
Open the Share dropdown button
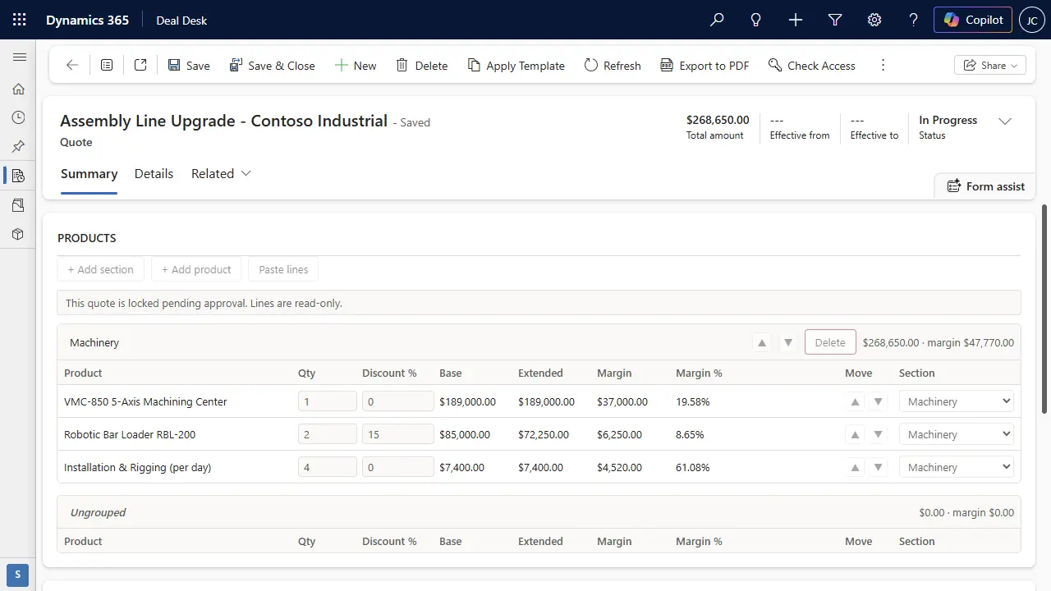point(990,65)
